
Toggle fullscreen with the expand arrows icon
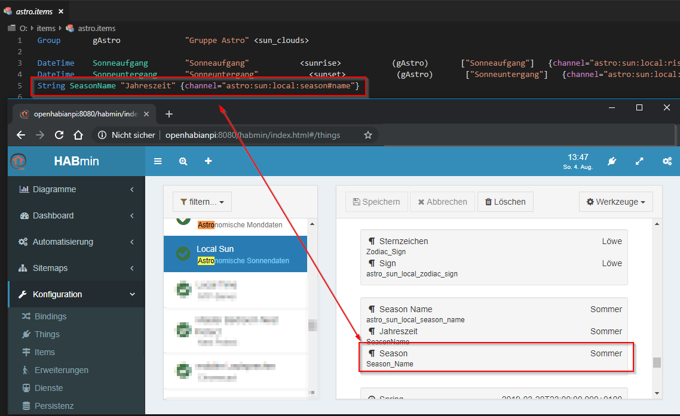pos(639,161)
